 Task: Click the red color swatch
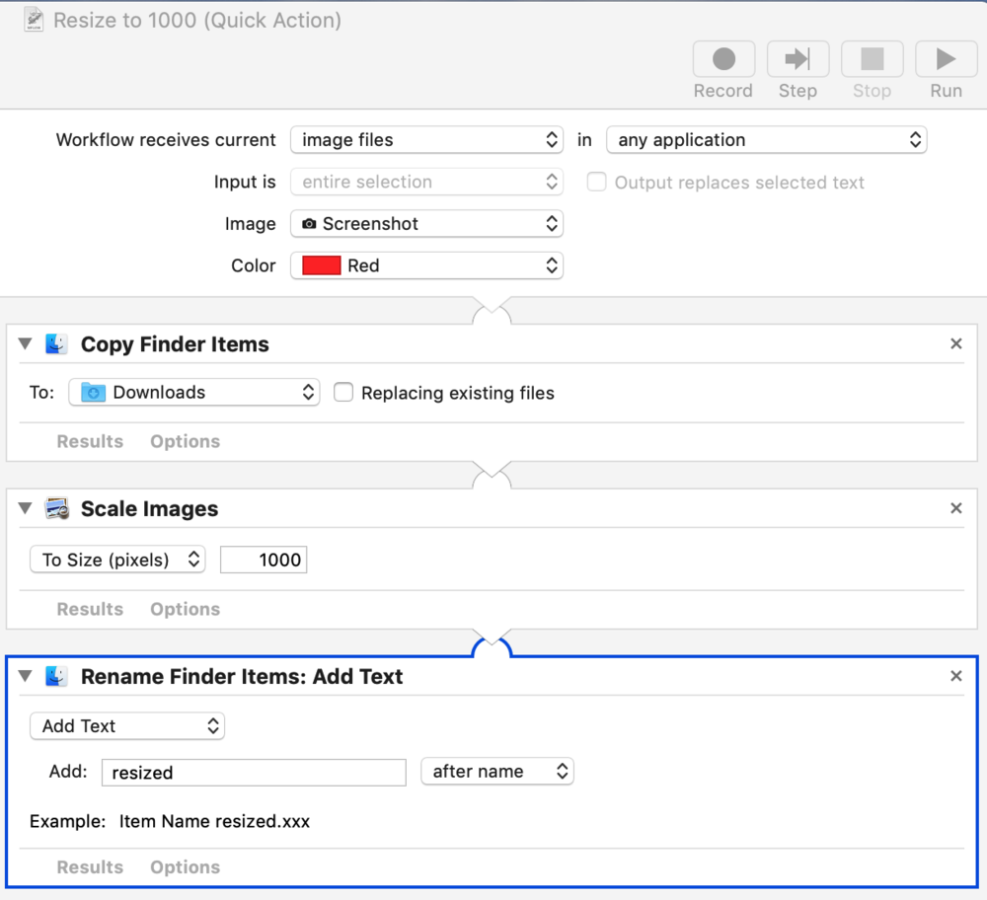[322, 265]
